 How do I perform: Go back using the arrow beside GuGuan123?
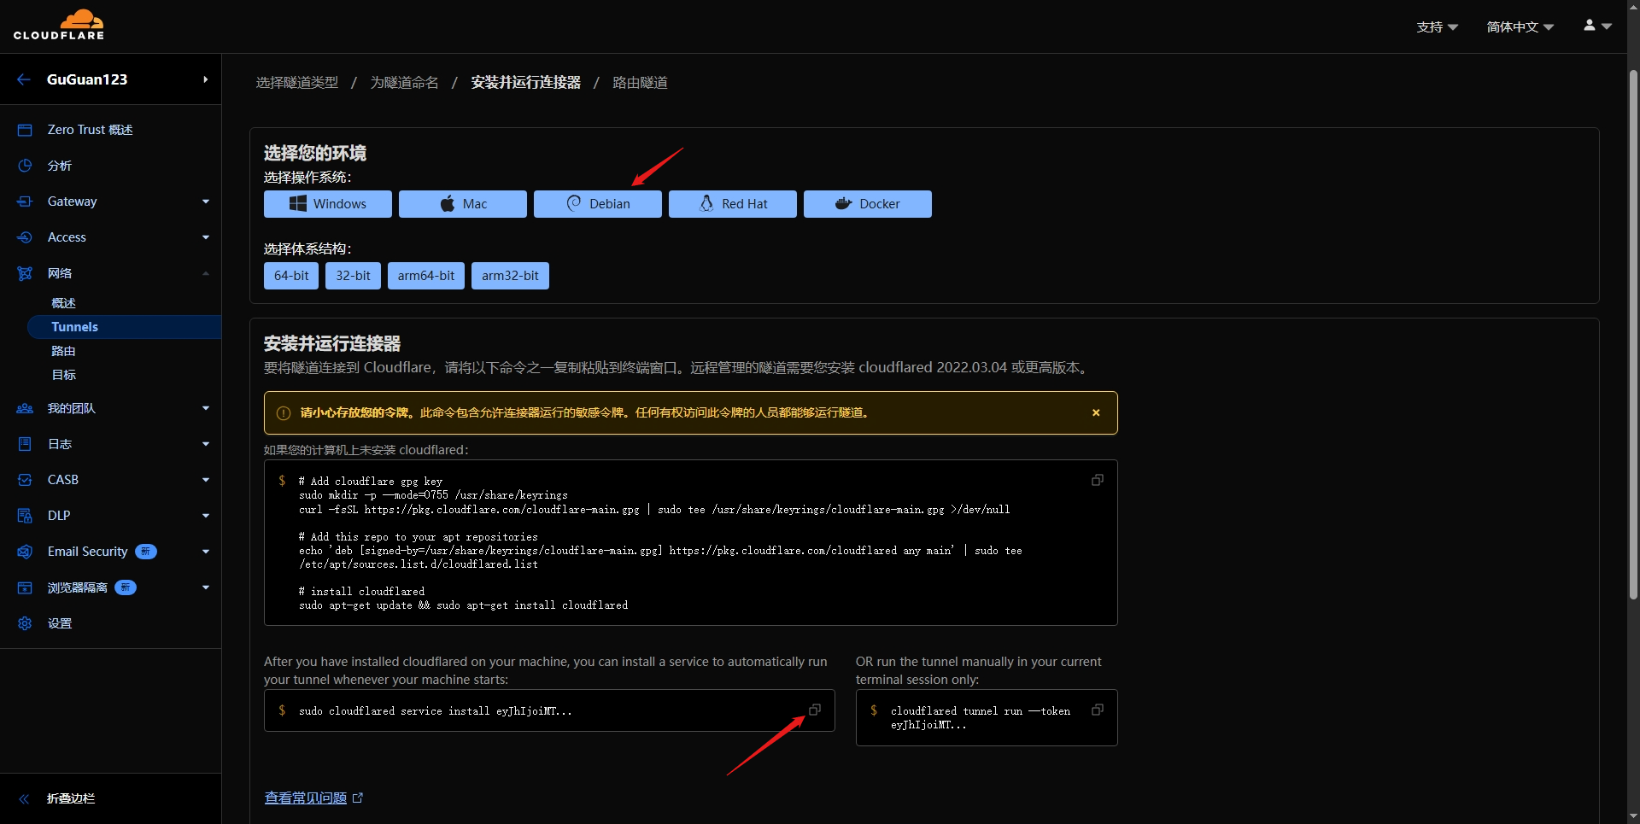[x=24, y=79]
